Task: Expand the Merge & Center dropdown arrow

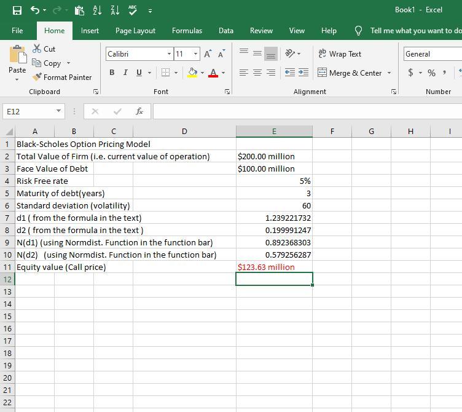Action: click(x=389, y=73)
